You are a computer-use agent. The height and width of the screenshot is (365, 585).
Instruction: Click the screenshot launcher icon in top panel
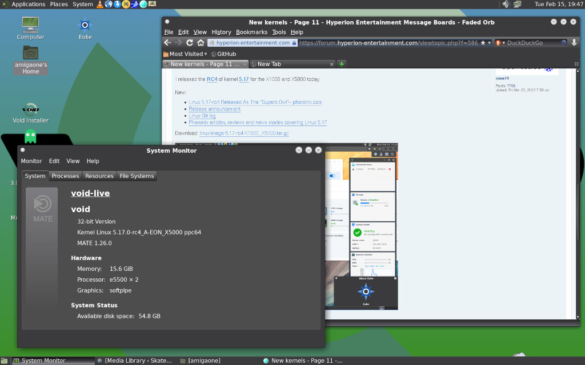point(152,4)
